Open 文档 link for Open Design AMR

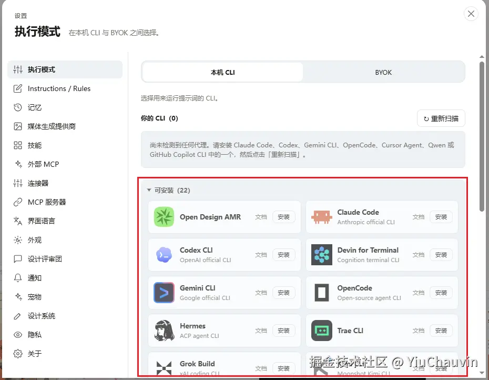point(261,217)
